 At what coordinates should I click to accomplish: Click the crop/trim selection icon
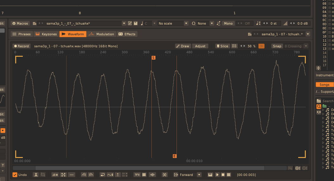(43, 175)
